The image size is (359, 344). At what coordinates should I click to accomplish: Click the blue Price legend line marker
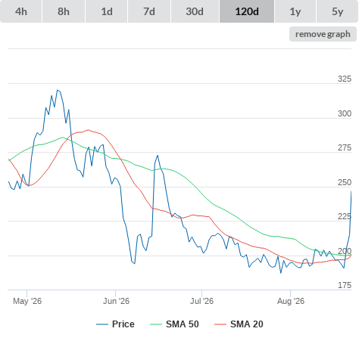(x=102, y=324)
